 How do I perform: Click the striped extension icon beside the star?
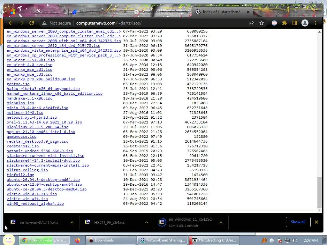(274, 23)
